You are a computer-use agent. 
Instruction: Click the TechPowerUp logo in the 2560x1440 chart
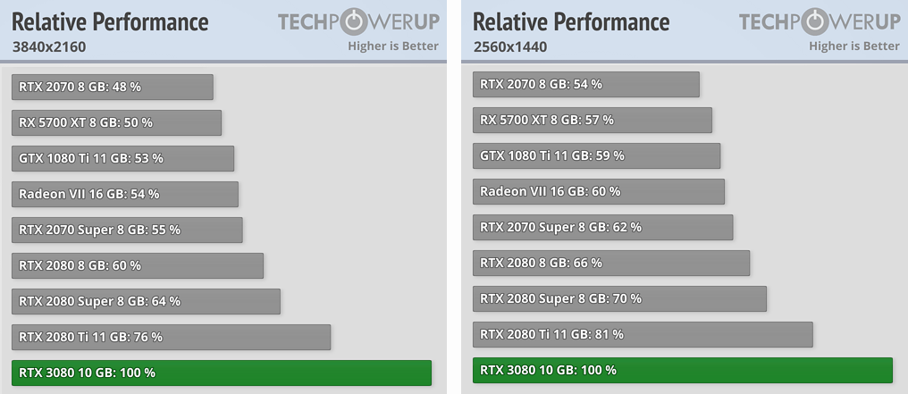[819, 22]
